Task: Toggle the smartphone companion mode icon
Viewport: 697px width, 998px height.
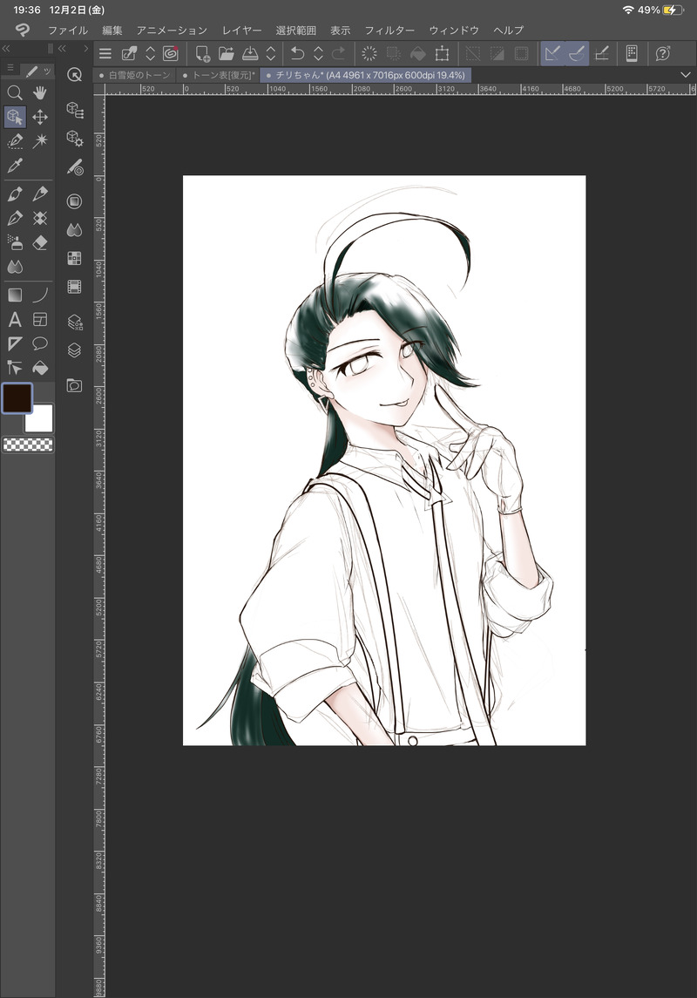Action: pos(632,53)
